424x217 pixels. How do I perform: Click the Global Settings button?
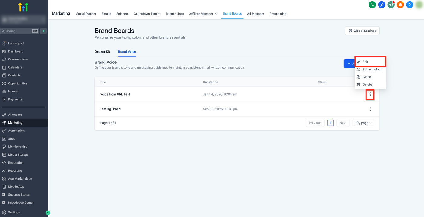tap(362, 31)
